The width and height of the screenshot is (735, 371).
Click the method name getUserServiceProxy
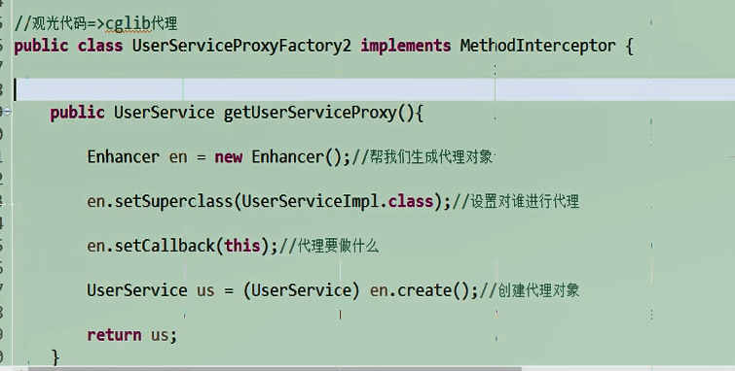(311, 113)
